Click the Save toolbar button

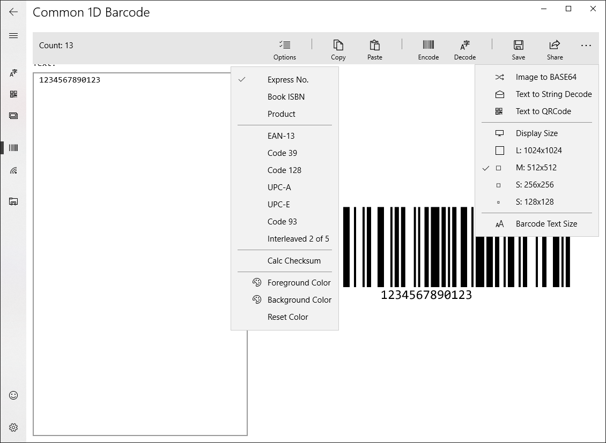[518, 50]
